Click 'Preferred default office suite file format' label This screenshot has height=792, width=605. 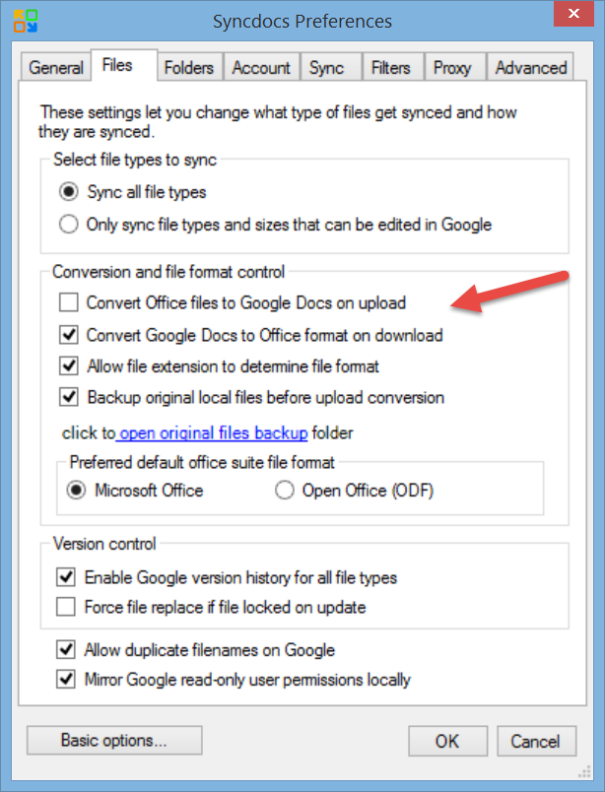pyautogui.click(x=202, y=463)
